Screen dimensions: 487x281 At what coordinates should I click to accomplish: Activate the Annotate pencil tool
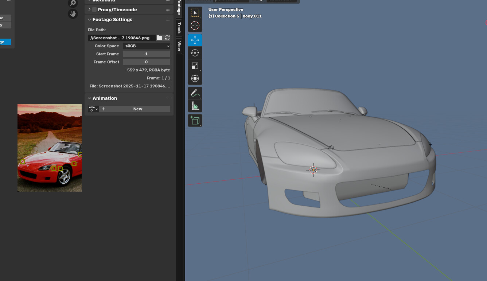coord(195,93)
